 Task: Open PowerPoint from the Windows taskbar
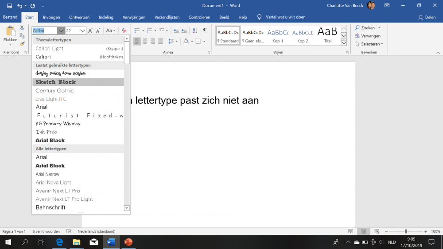point(128,242)
